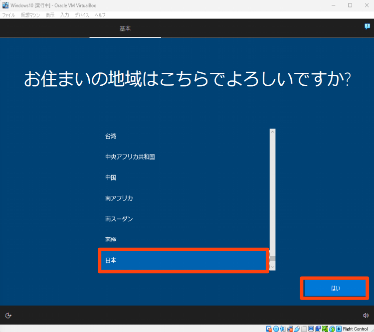
Task: Click the VirtualBox window title icon
Action: click(x=5, y=5)
